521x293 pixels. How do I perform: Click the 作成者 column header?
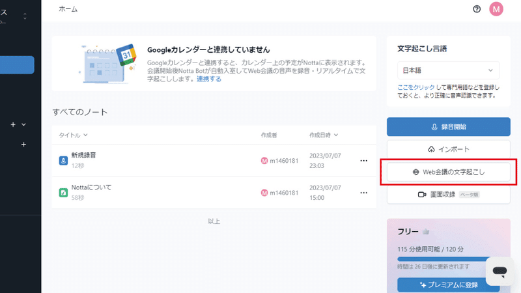[269, 135]
